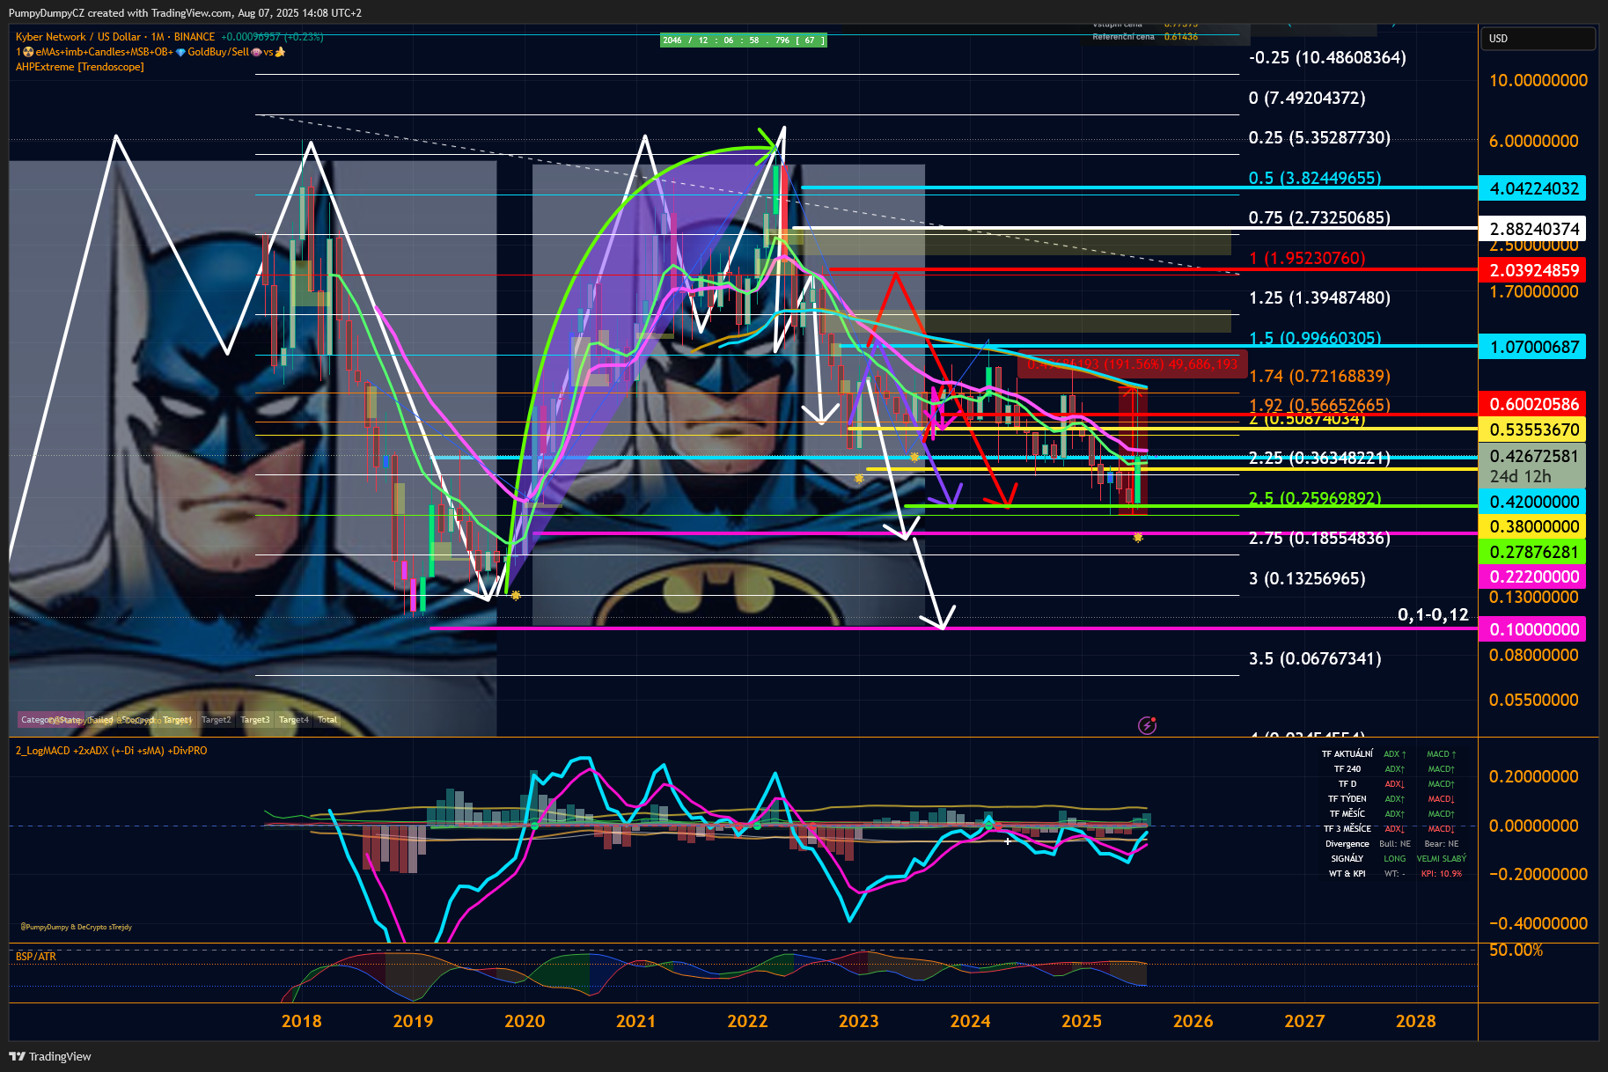Click the red 191.56% position label
1608x1072 pixels.
click(1133, 364)
